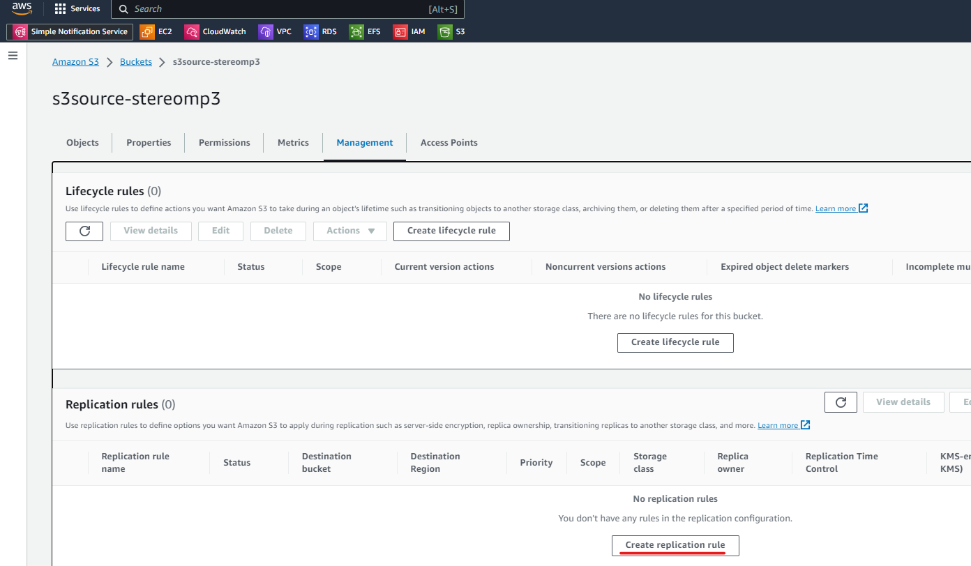Open the EFS service shortcut
The width and height of the screenshot is (971, 566).
[366, 31]
